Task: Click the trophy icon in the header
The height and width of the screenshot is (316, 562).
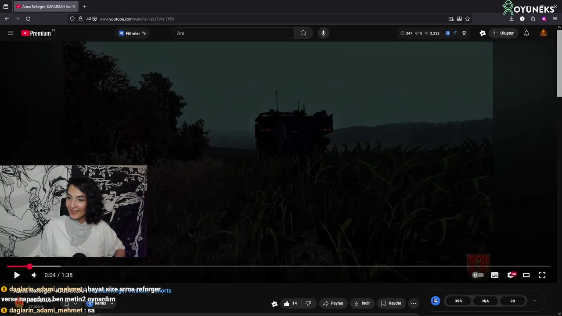Action: click(x=464, y=33)
